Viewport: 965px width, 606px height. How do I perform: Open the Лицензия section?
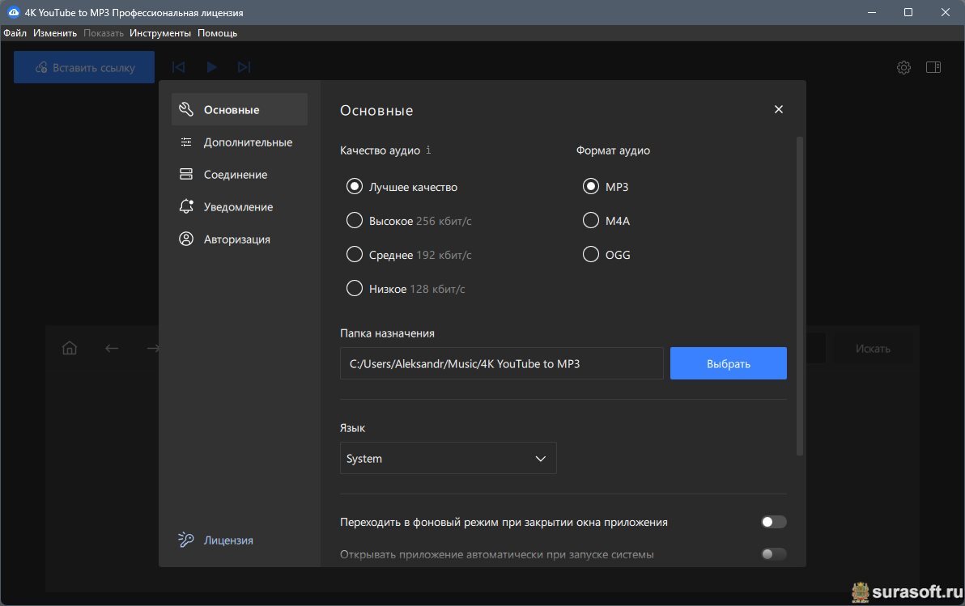tap(216, 540)
